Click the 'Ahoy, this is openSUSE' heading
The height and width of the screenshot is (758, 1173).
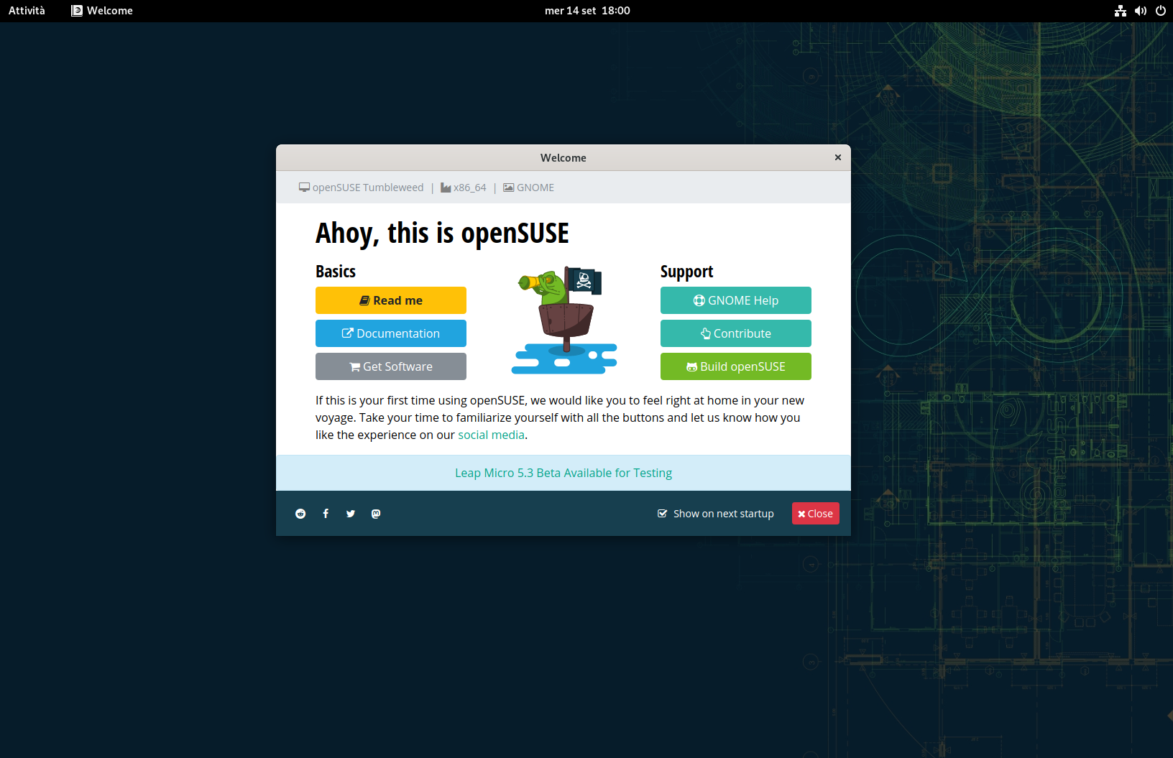click(x=442, y=234)
